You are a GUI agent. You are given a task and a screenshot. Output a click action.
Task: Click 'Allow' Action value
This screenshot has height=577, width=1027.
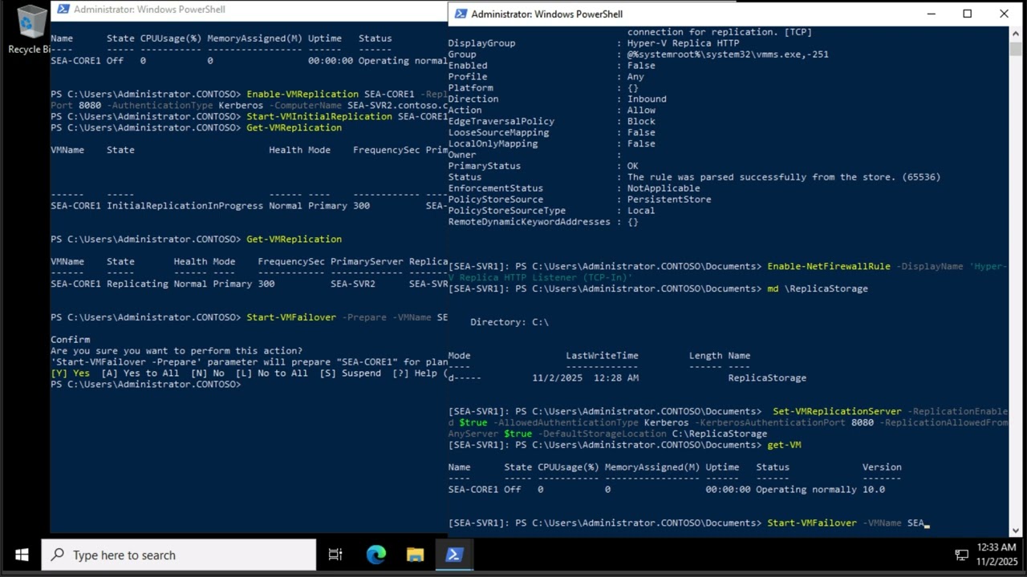click(x=641, y=111)
